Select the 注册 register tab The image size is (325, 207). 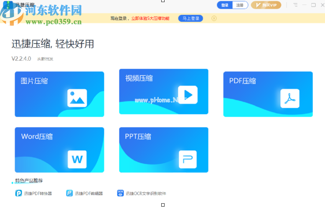tap(240, 5)
